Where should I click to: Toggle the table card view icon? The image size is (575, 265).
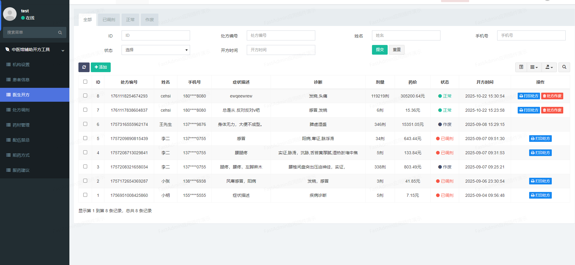(521, 67)
